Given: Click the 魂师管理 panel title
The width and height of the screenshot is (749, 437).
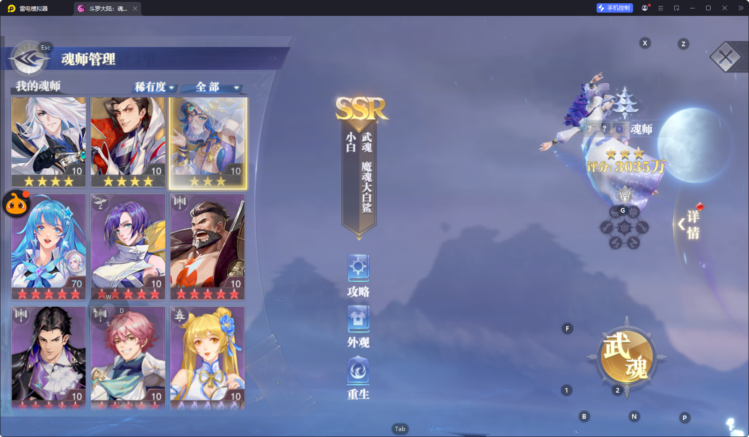Looking at the screenshot, I should (x=88, y=59).
